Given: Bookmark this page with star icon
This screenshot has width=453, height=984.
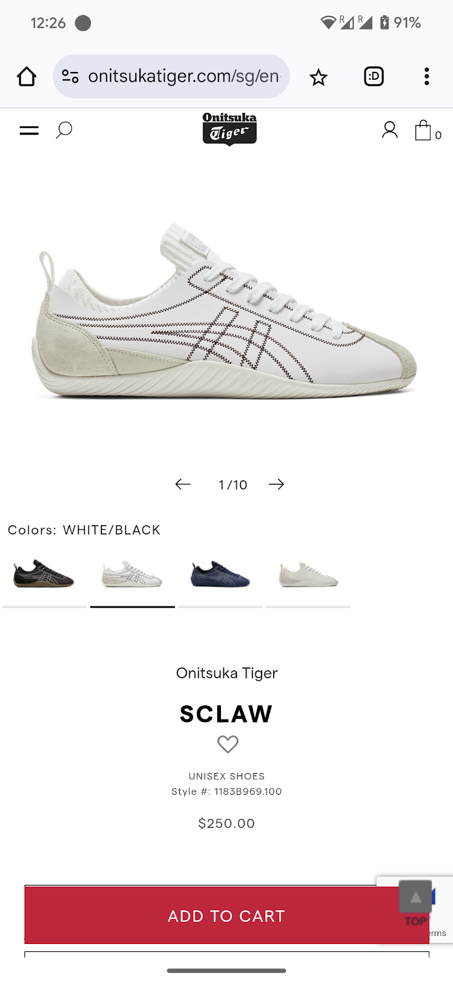Looking at the screenshot, I should pos(318,77).
